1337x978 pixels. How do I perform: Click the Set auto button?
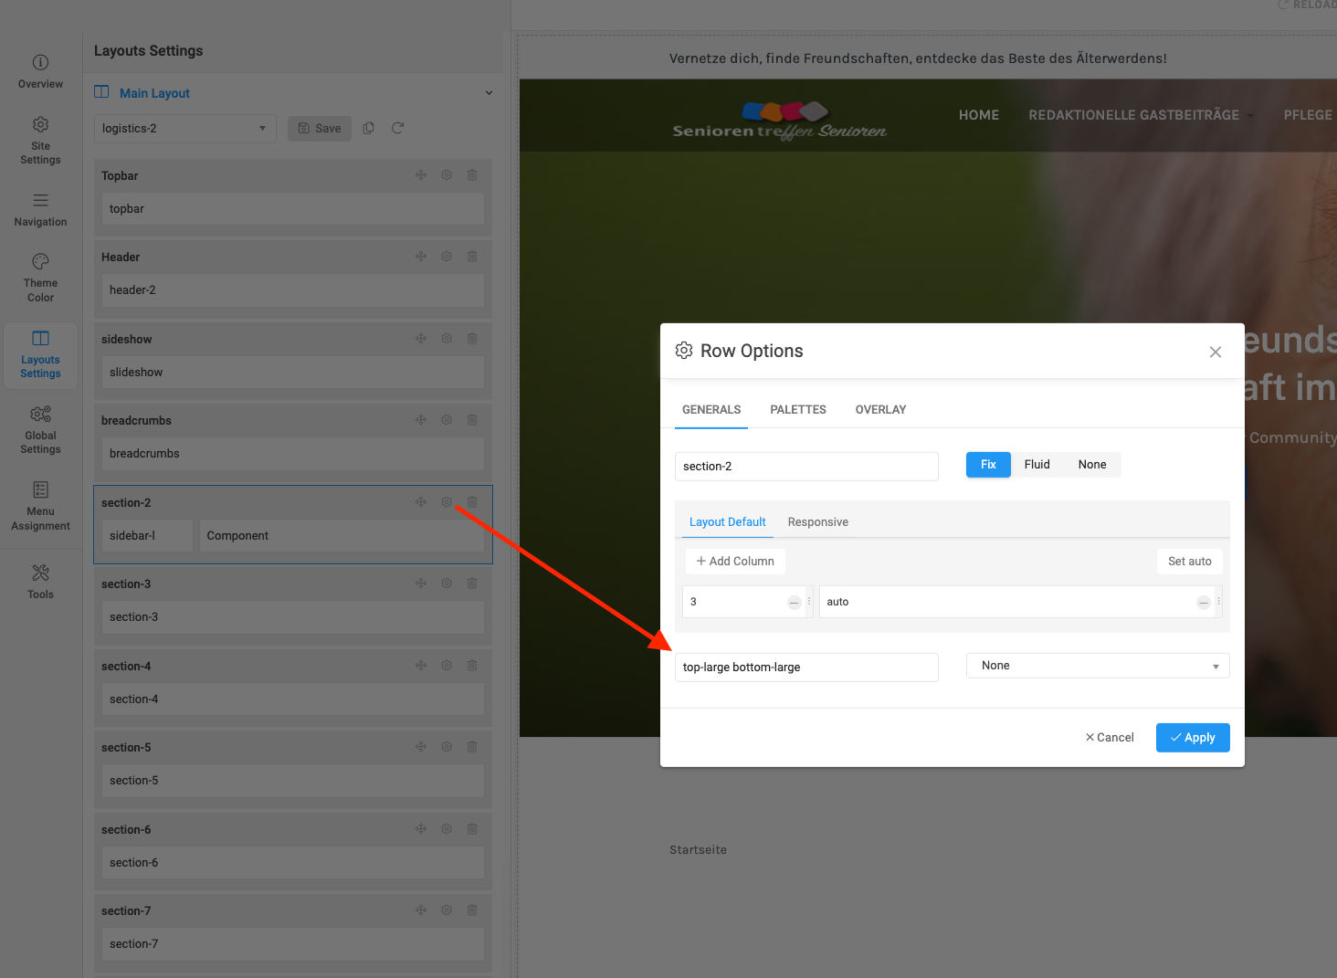(x=1190, y=562)
